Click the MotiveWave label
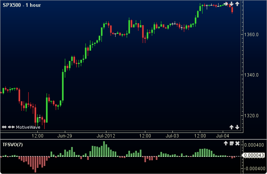Image resolution: width=267 pixels, height=174 pixels. 28,127
